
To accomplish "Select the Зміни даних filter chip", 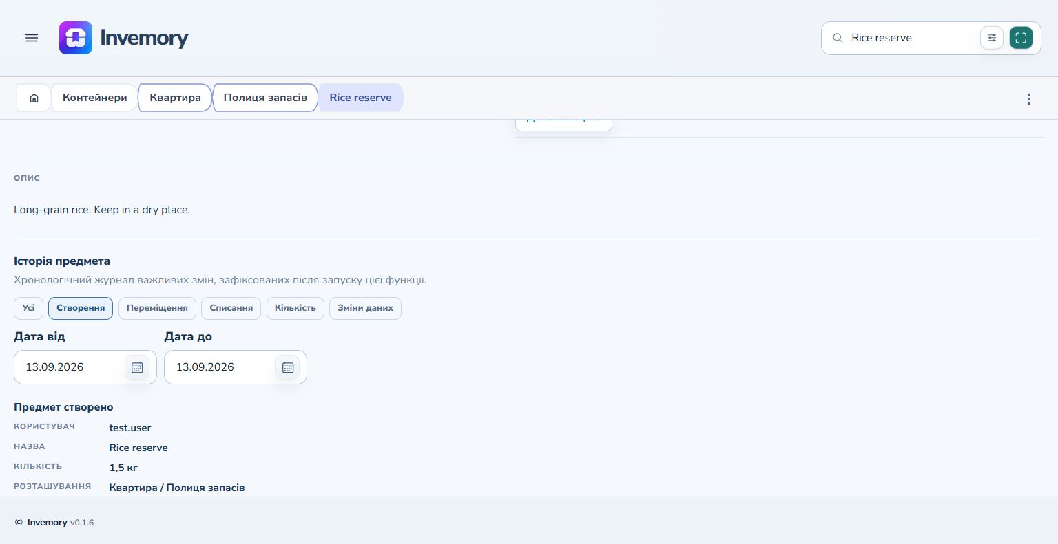I will (365, 308).
